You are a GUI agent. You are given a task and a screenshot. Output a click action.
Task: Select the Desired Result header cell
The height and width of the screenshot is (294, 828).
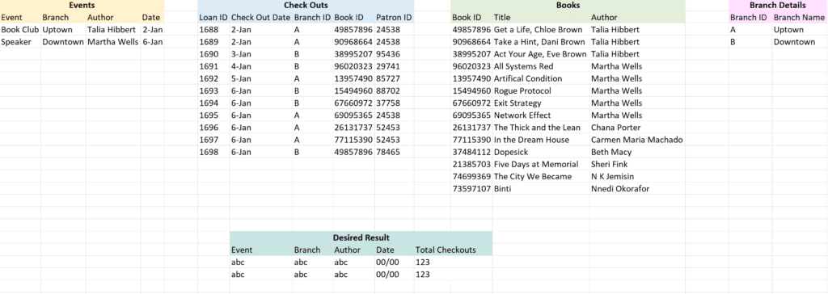[361, 237]
